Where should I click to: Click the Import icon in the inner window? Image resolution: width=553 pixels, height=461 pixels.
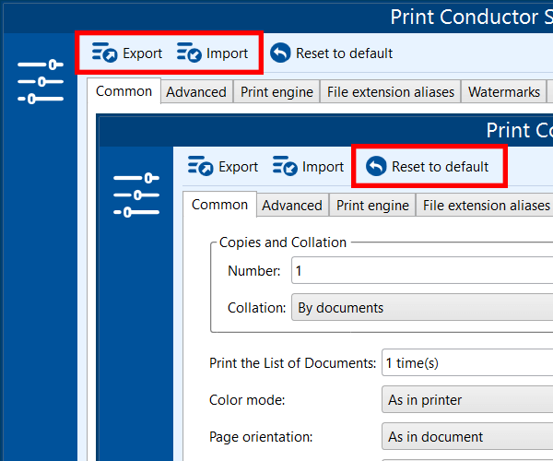coord(285,166)
